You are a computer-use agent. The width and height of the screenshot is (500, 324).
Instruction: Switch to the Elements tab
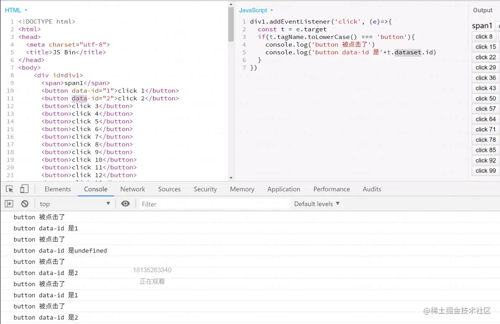(x=58, y=189)
